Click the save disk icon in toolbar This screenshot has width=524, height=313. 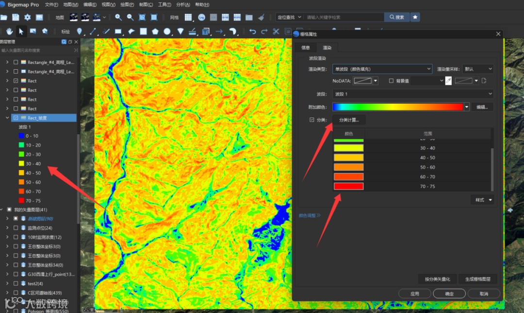coord(16,17)
